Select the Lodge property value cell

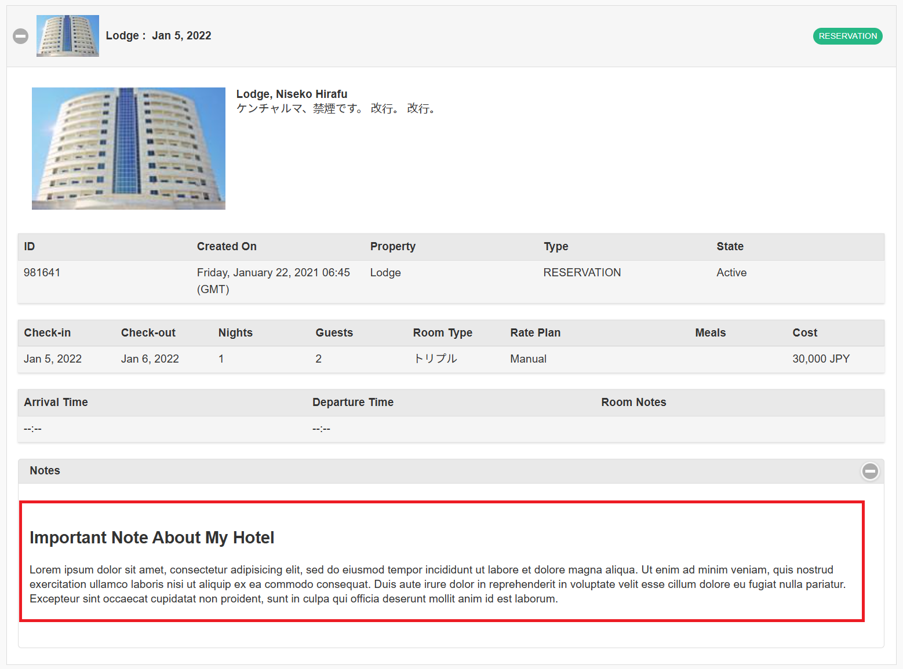[385, 273]
